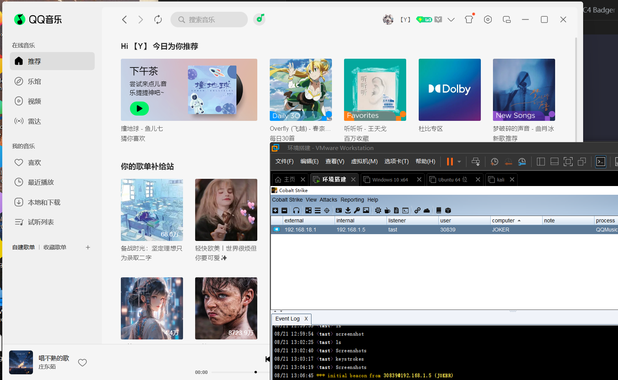Image resolution: width=618 pixels, height=380 pixels.
Task: View downloaded files via download arrow icon
Action: point(348,210)
